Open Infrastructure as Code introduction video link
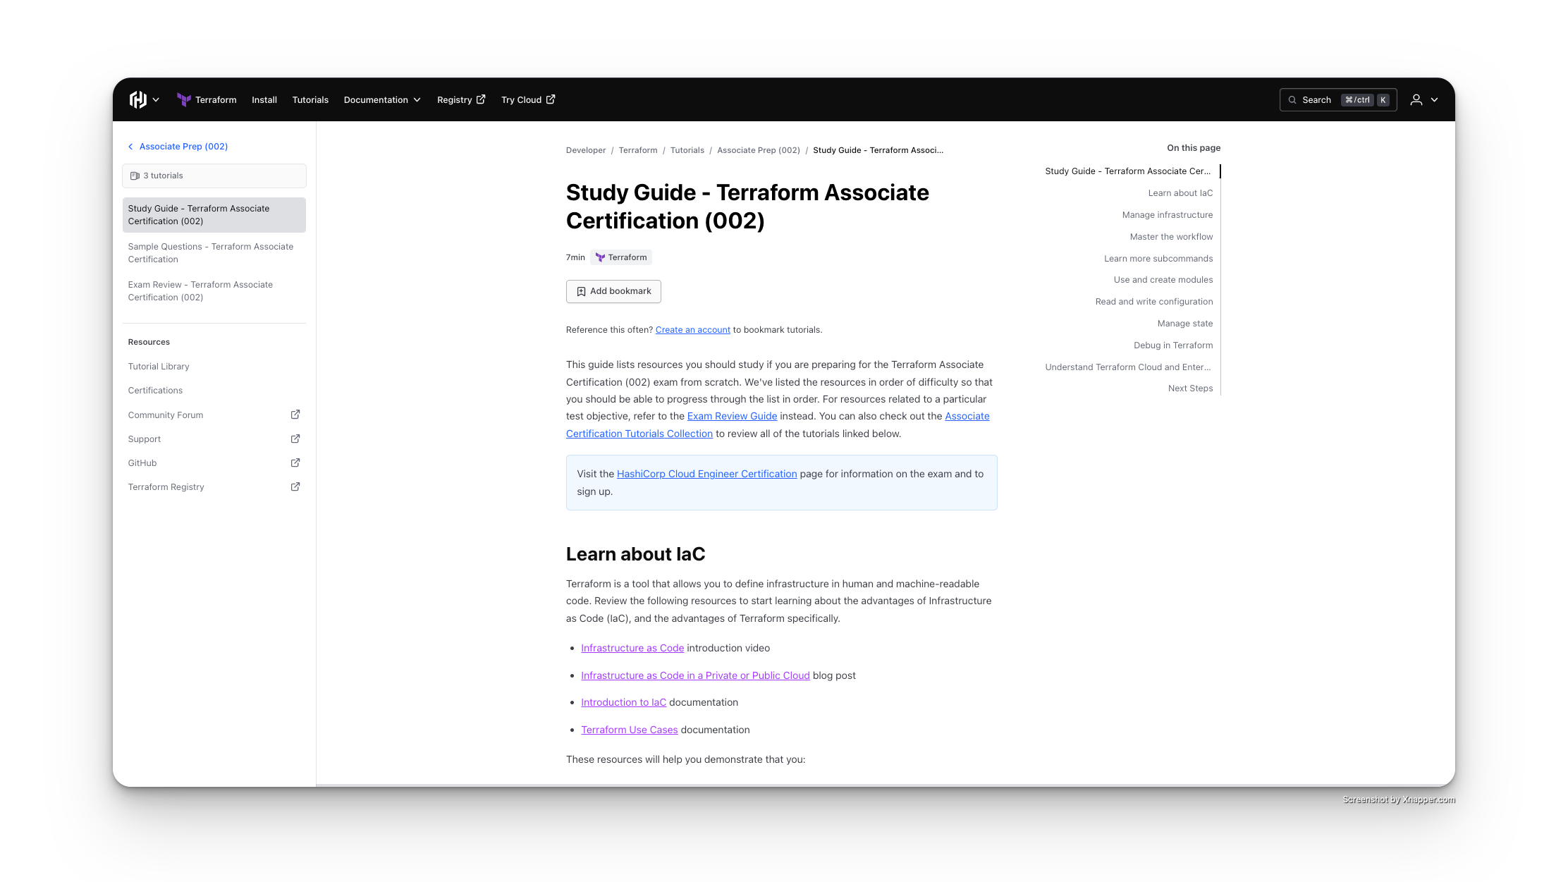Image resolution: width=1568 pixels, height=882 pixels. click(632, 649)
